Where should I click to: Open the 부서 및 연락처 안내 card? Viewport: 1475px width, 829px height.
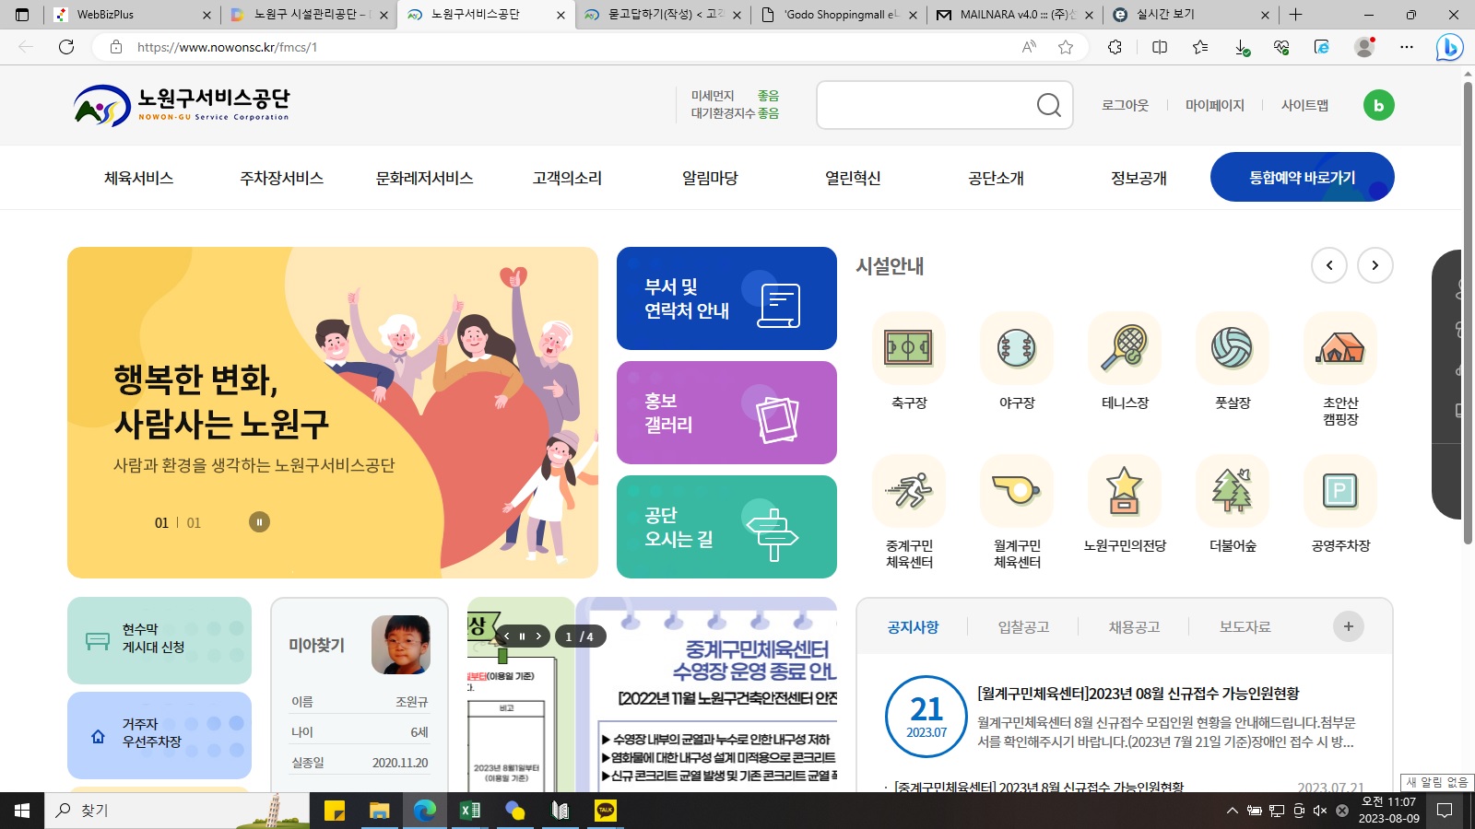coord(726,298)
